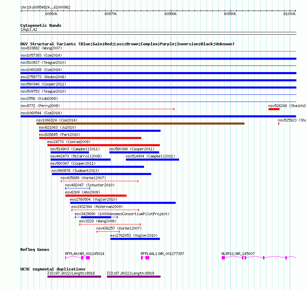Screen dimensions: 306x290
Task: Select the nsv821063 (Ju2010) blue bar
Action: click(x=100, y=131)
